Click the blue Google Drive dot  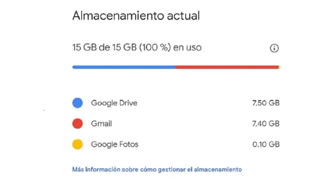pos(78,103)
